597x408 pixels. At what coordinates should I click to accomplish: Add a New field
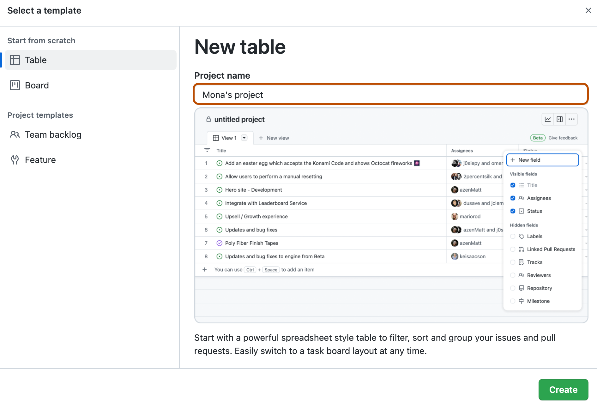(x=542, y=160)
